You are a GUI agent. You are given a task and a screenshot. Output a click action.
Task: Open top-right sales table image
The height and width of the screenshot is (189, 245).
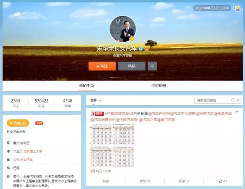pos(123,134)
